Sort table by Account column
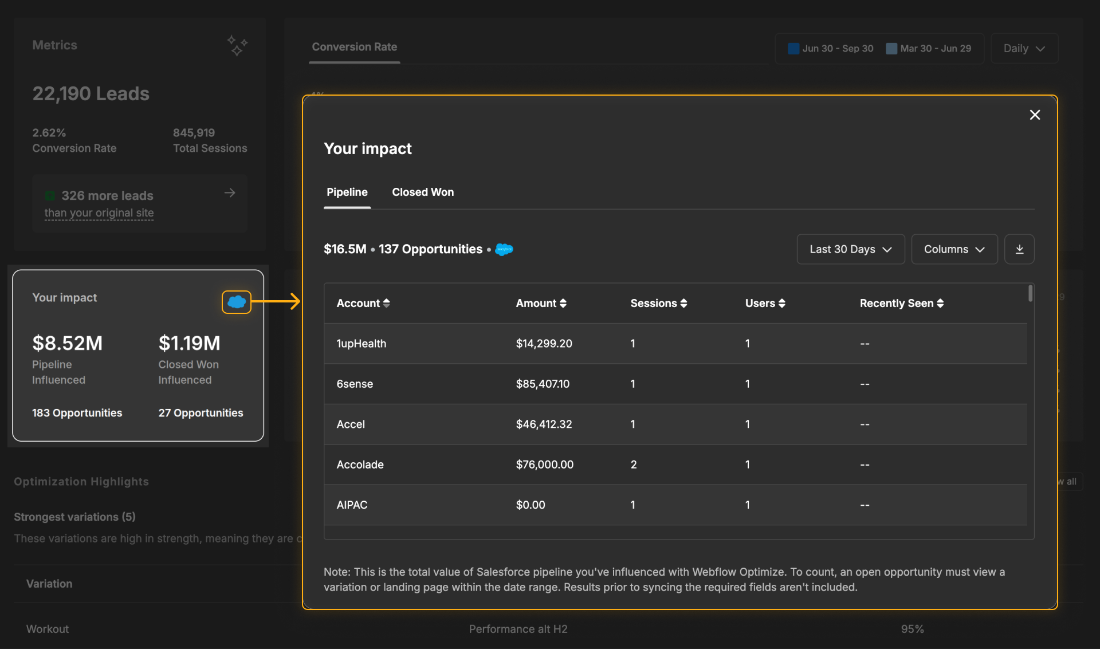This screenshot has height=649, width=1100. tap(363, 303)
